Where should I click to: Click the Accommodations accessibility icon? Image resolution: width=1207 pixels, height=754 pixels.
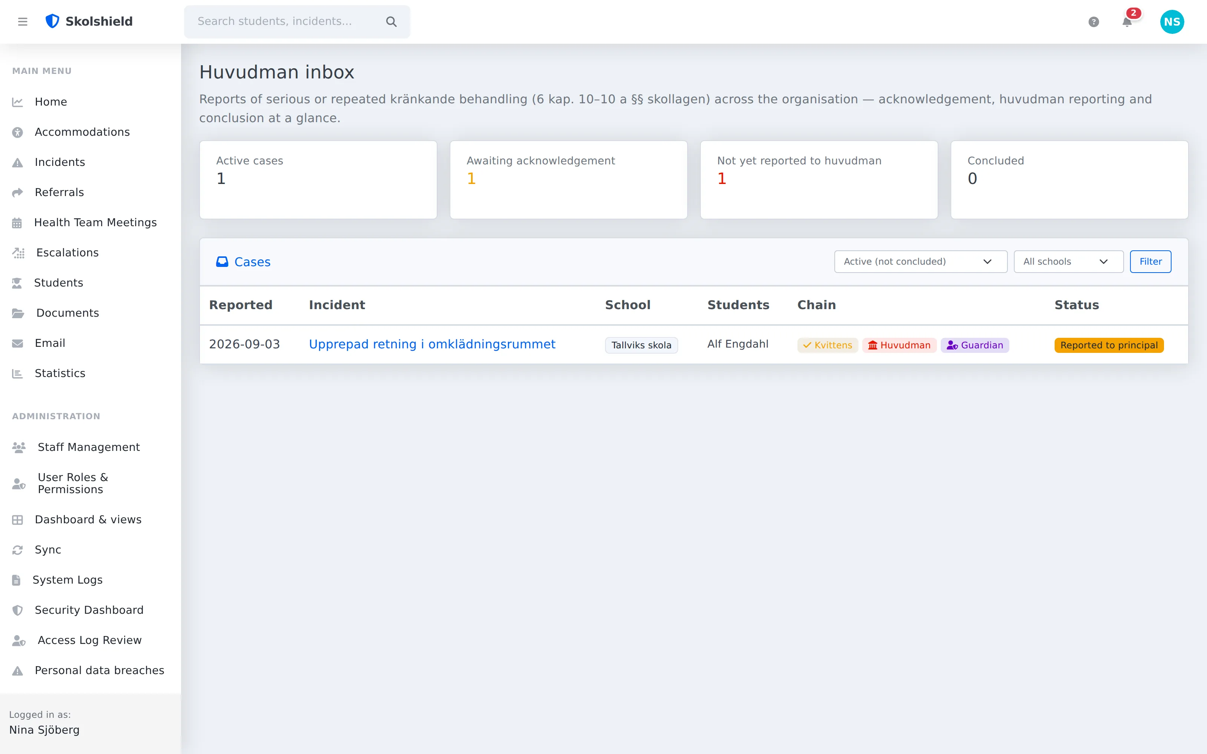[17, 132]
